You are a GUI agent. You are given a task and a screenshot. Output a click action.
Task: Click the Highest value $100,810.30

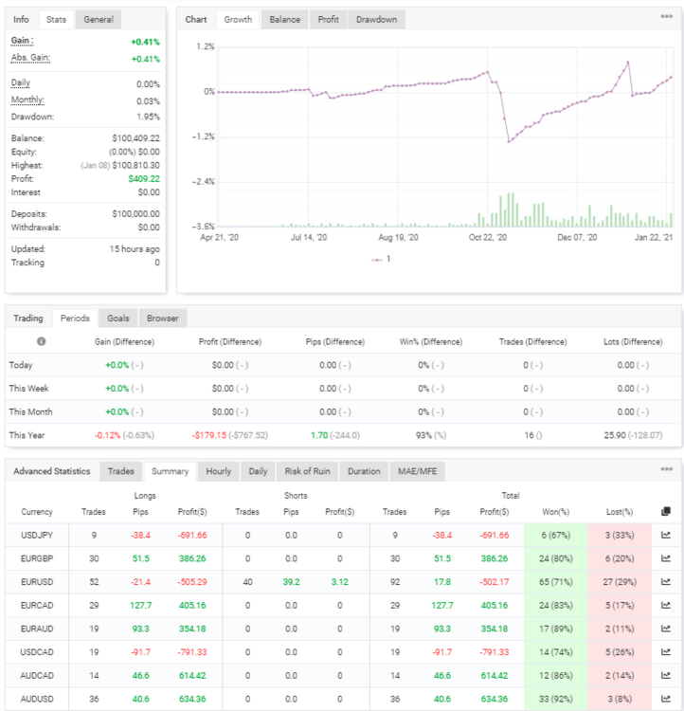[136, 165]
